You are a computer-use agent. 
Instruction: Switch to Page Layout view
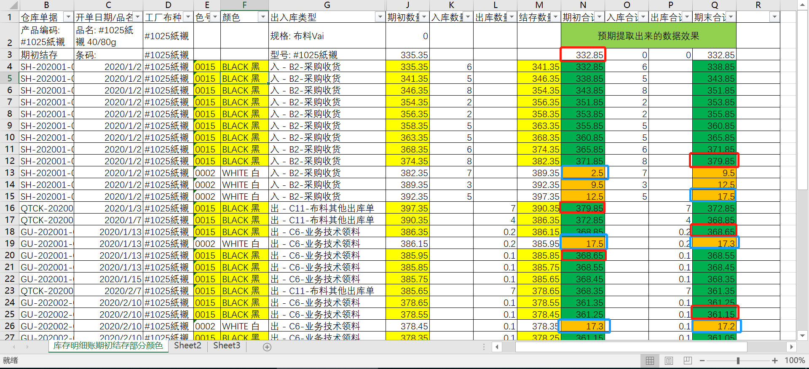click(669, 361)
